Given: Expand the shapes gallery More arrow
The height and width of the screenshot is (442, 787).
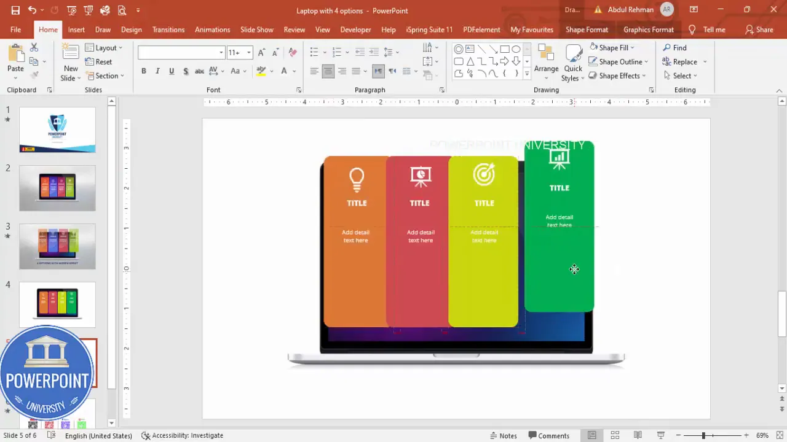Looking at the screenshot, I should click(x=526, y=74).
